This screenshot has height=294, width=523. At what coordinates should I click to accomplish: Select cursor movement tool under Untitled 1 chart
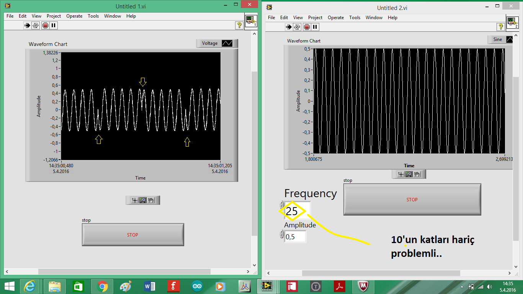tap(134, 200)
